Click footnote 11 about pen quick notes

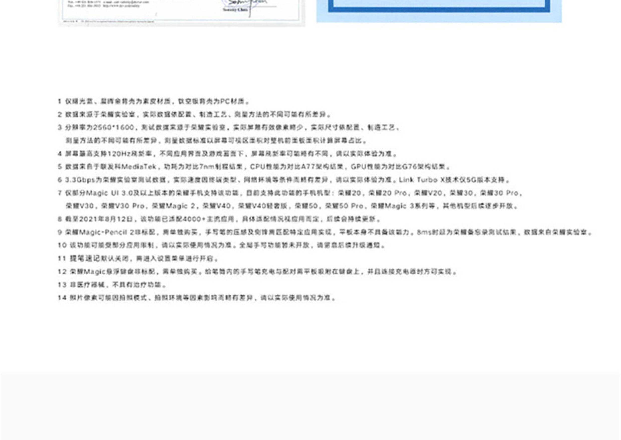(138, 259)
